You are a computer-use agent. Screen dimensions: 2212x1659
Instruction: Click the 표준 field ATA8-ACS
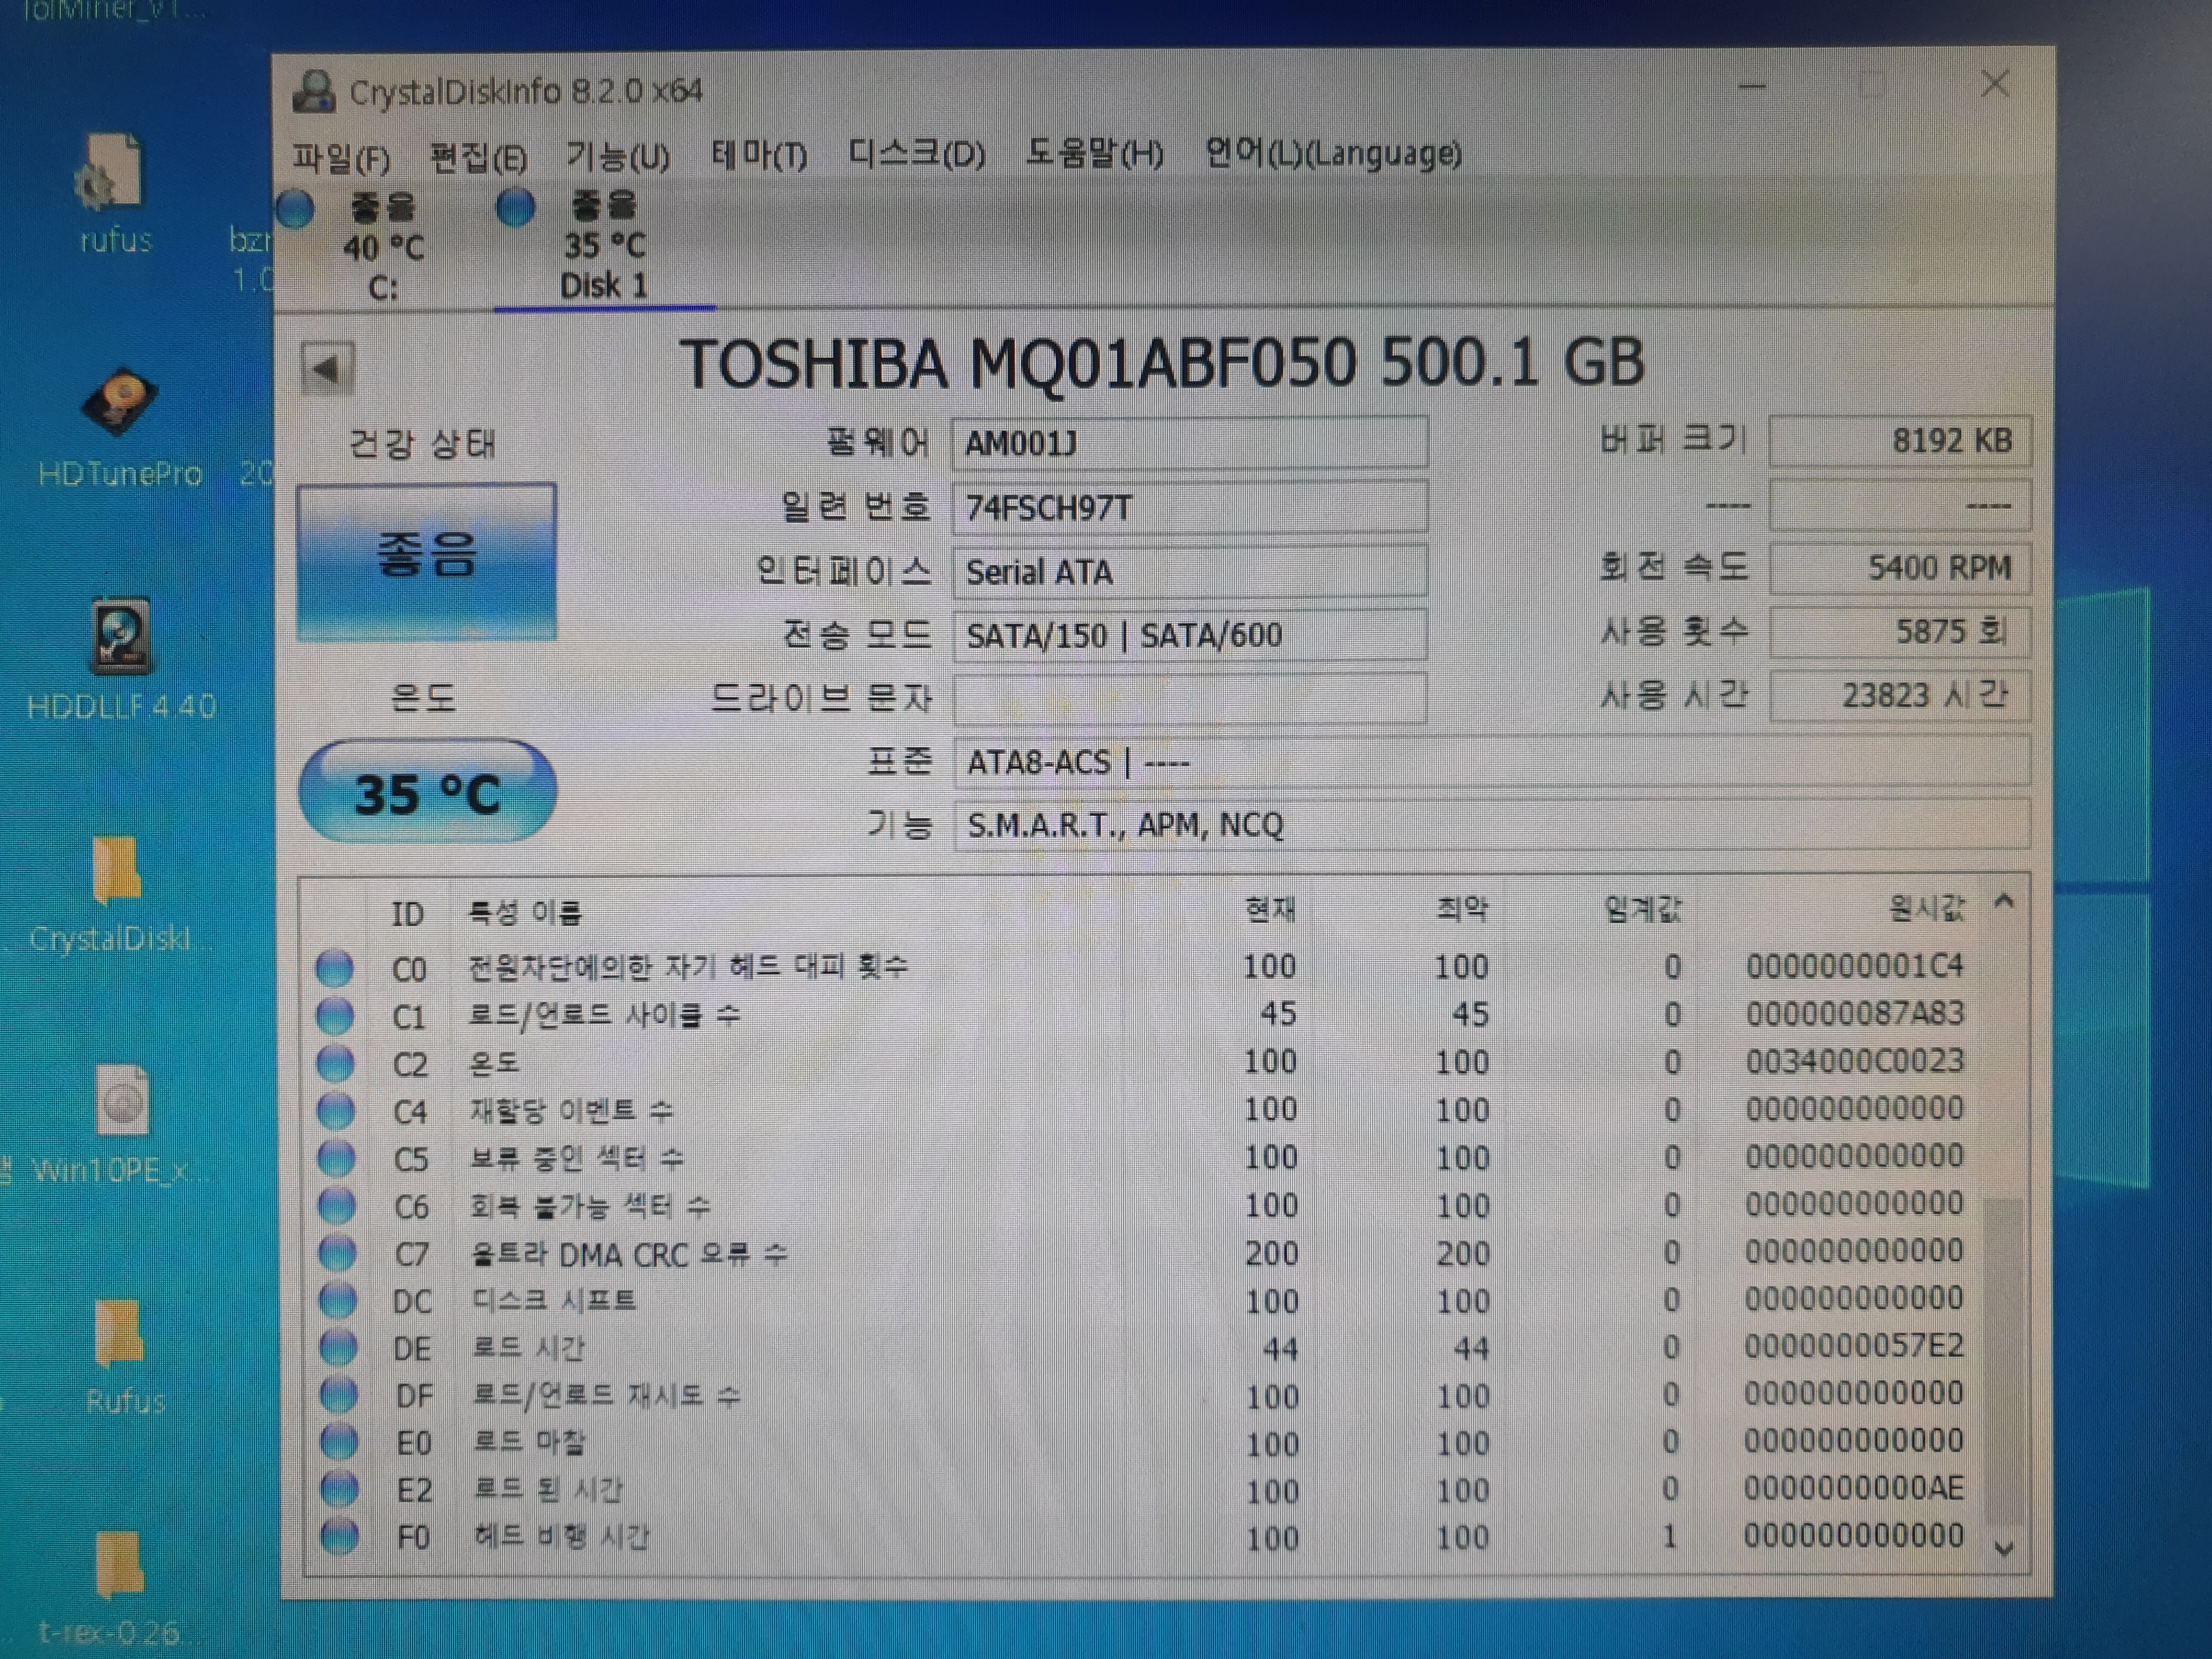point(1492,762)
